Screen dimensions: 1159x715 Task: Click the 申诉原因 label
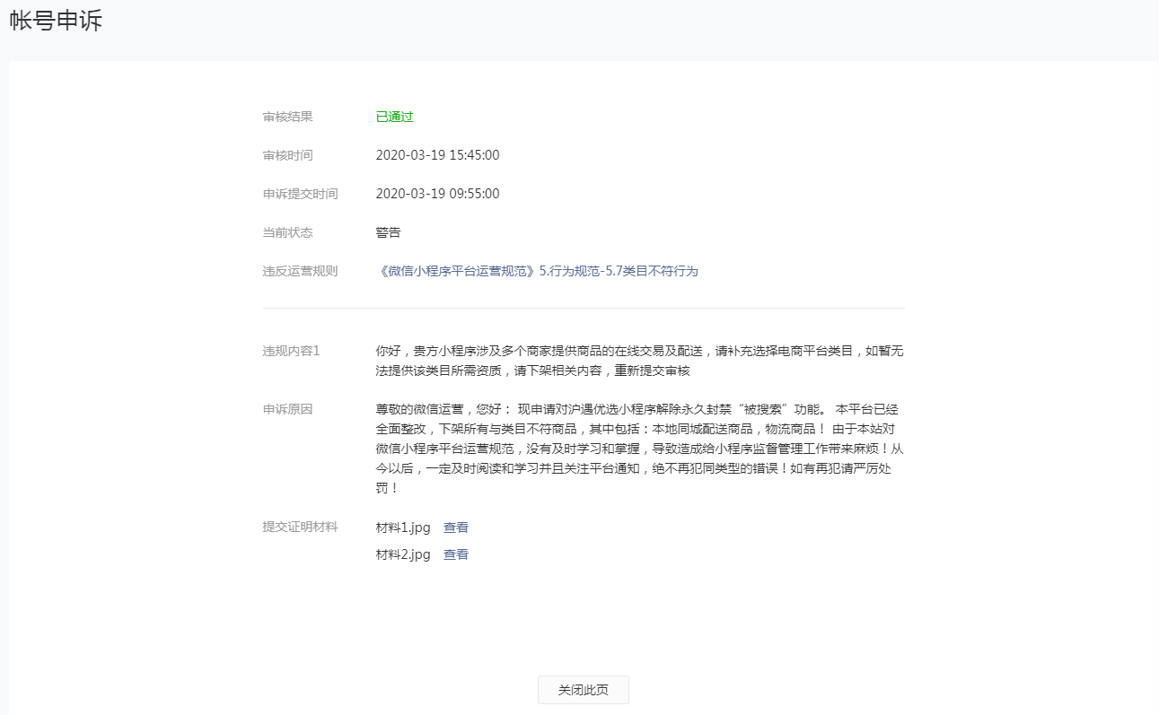pyautogui.click(x=288, y=409)
